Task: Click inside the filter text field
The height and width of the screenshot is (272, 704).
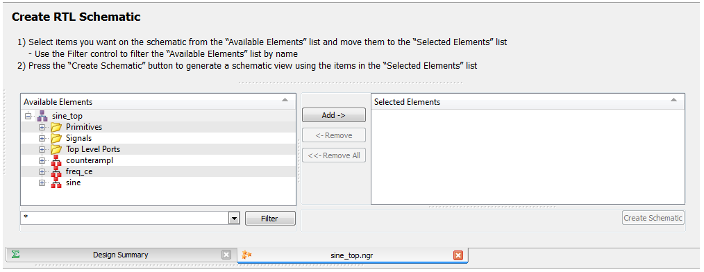Action: click(125, 218)
